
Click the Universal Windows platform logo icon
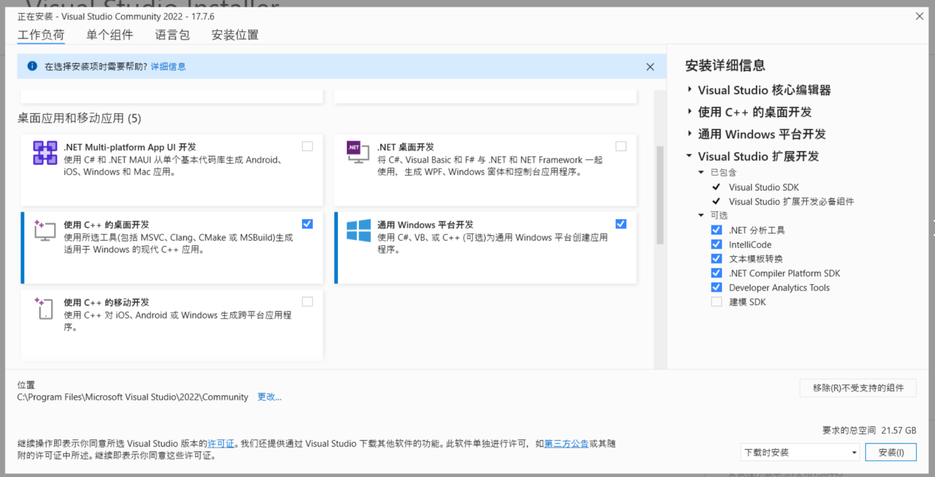pos(358,230)
